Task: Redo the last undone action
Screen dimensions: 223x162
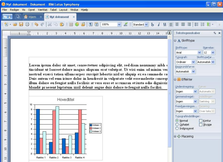Action: (42, 24)
